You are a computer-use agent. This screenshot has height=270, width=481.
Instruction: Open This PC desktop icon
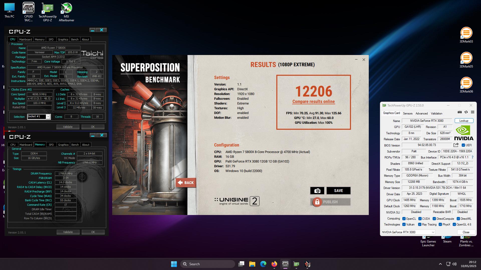9,10
